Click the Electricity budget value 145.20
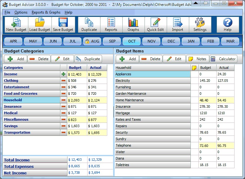This screenshot has height=179, width=245. (x=207, y=81)
